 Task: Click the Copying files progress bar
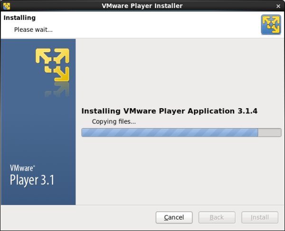click(181, 132)
